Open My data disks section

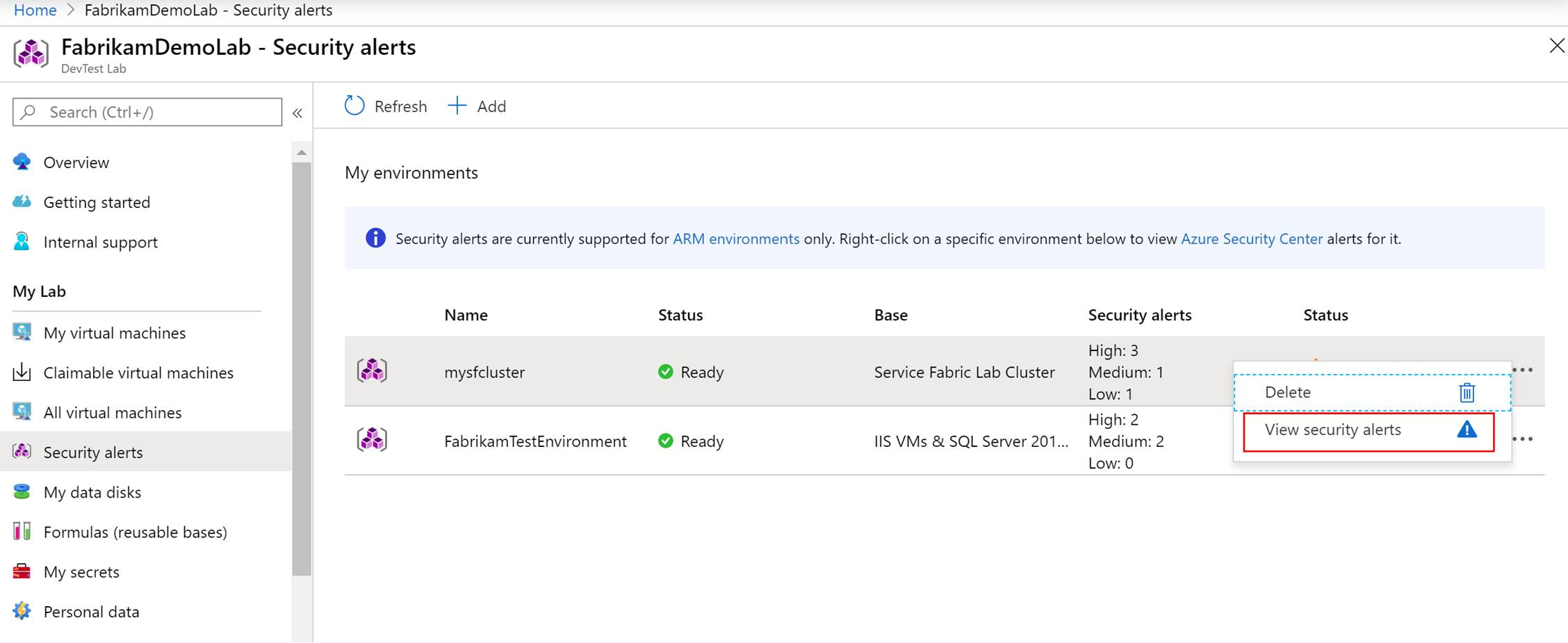coord(92,492)
